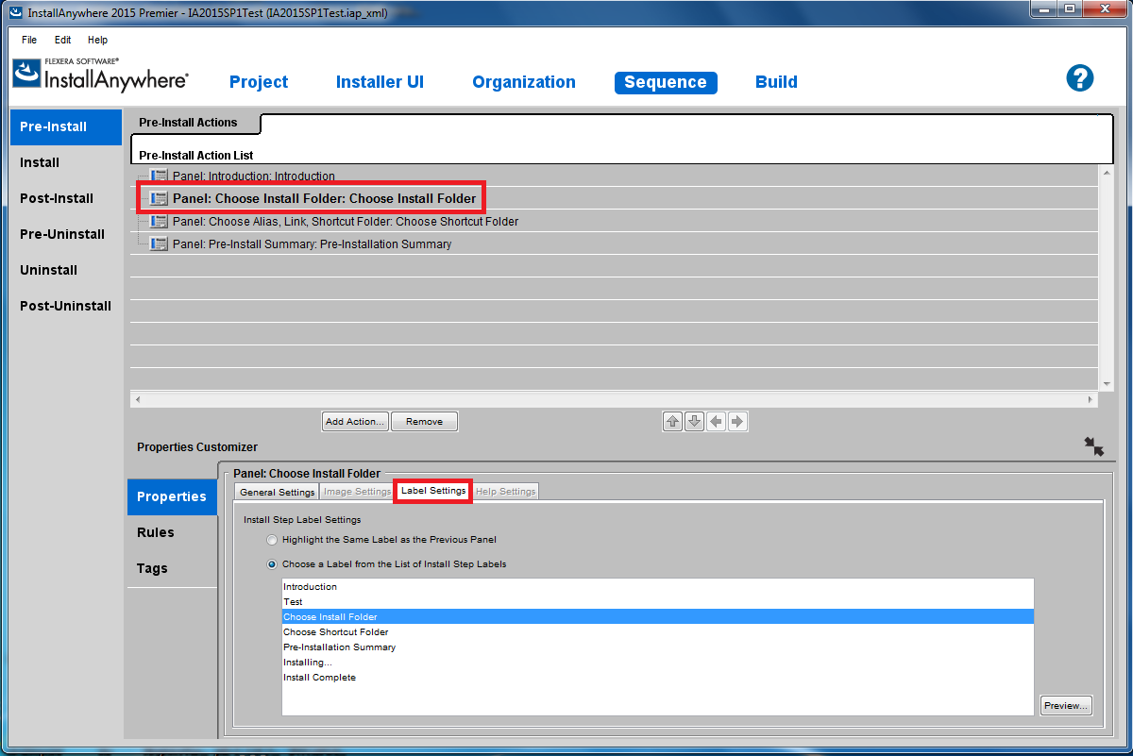The width and height of the screenshot is (1133, 756).
Task: Select the Sequence tab
Action: 666,82
